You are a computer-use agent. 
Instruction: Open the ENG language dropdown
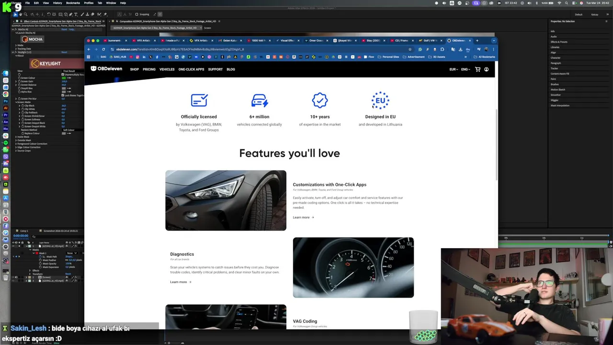465,69
